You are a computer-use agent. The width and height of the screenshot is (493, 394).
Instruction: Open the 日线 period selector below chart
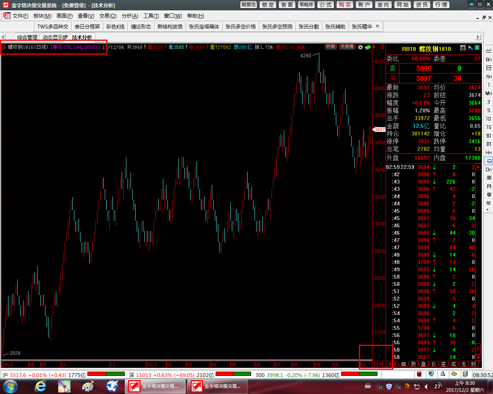pyautogui.click(x=379, y=364)
